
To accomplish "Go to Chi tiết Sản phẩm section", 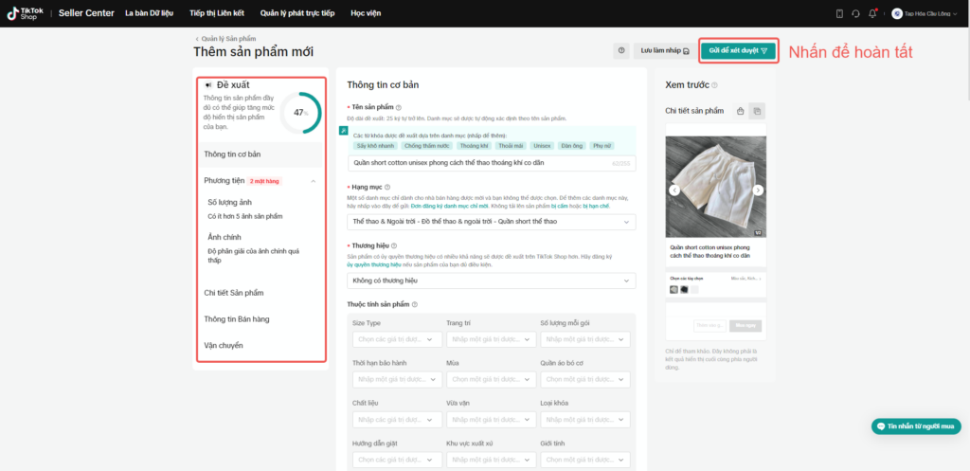I will point(234,293).
